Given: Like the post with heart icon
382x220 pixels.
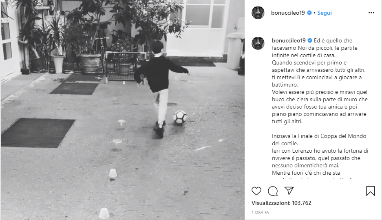Looking at the screenshot, I should pos(256,191).
